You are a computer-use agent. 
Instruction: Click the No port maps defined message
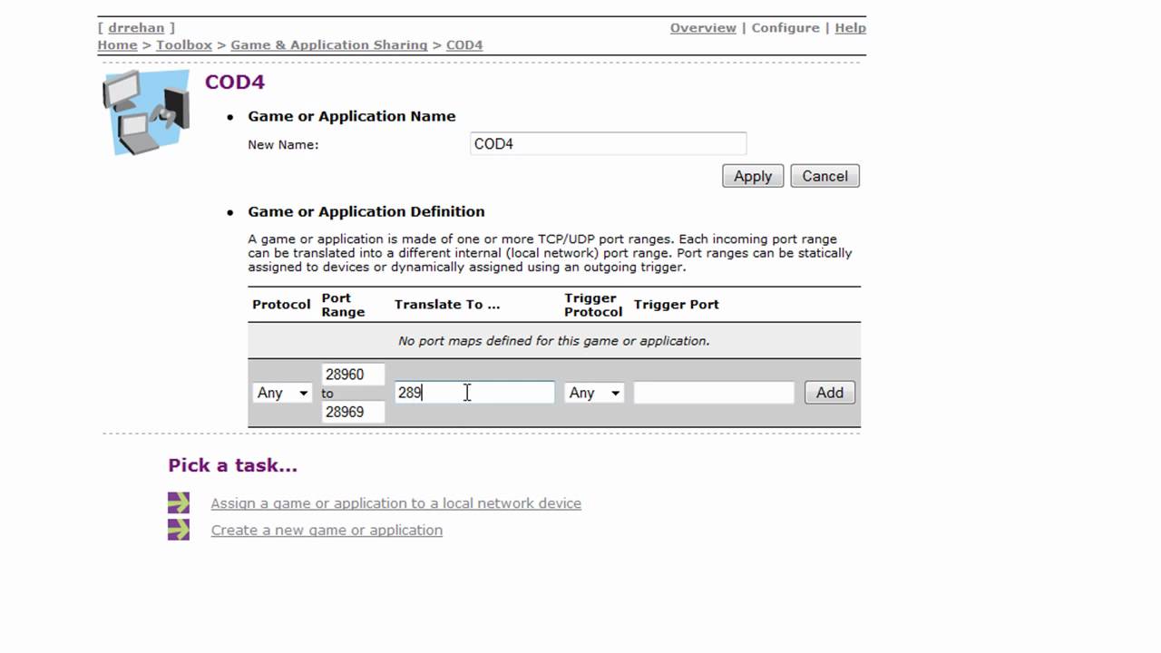coord(554,341)
